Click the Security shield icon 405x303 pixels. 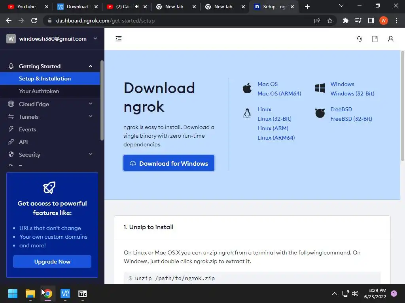(x=11, y=154)
